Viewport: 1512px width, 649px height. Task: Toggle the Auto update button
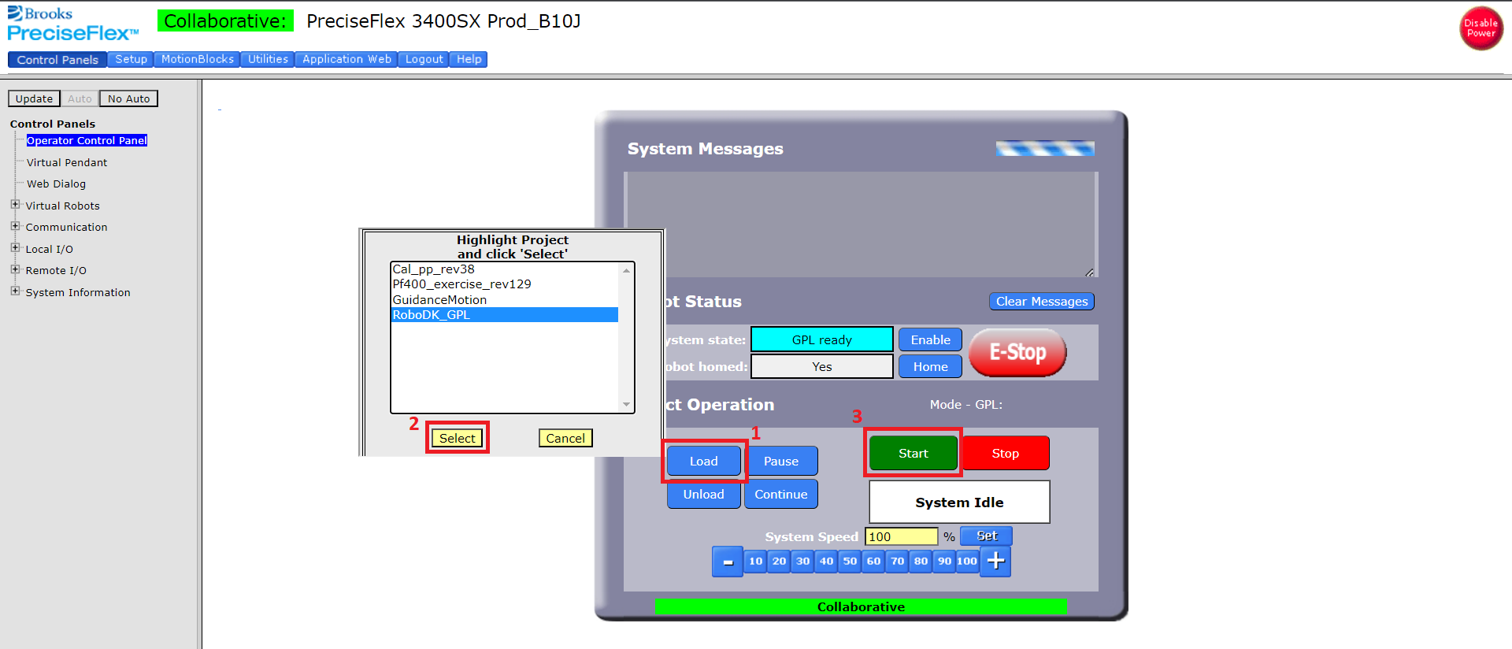80,98
